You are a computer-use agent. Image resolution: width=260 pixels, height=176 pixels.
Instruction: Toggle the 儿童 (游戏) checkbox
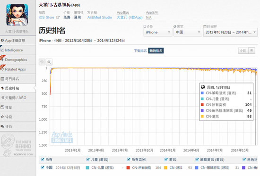point(88,159)
